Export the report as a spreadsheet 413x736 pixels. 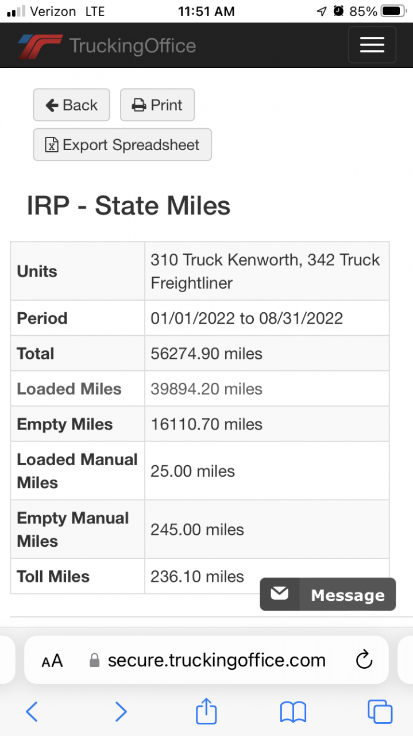(122, 145)
